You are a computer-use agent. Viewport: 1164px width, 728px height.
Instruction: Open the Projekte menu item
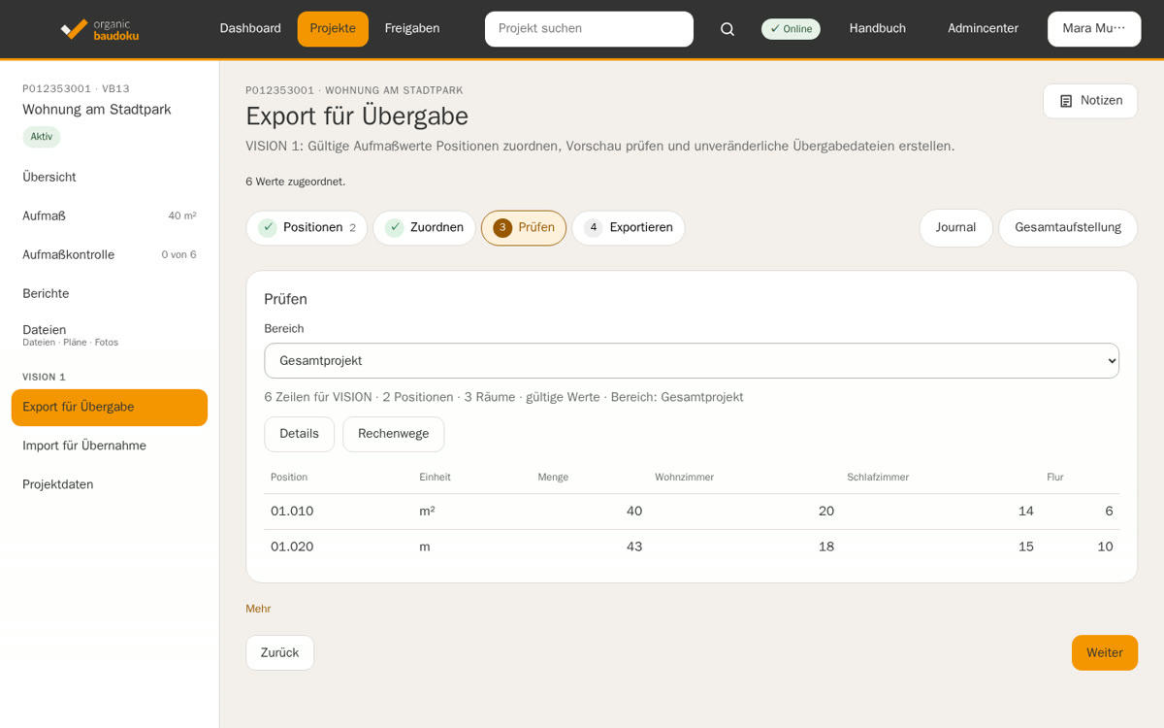pos(333,29)
